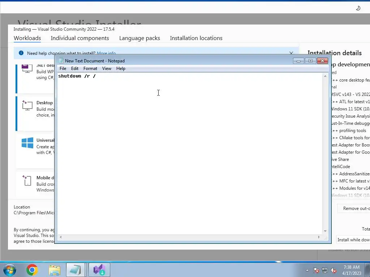Click the C:\Program Files install path text
This screenshot has height=277, width=370.
[x=34, y=213]
